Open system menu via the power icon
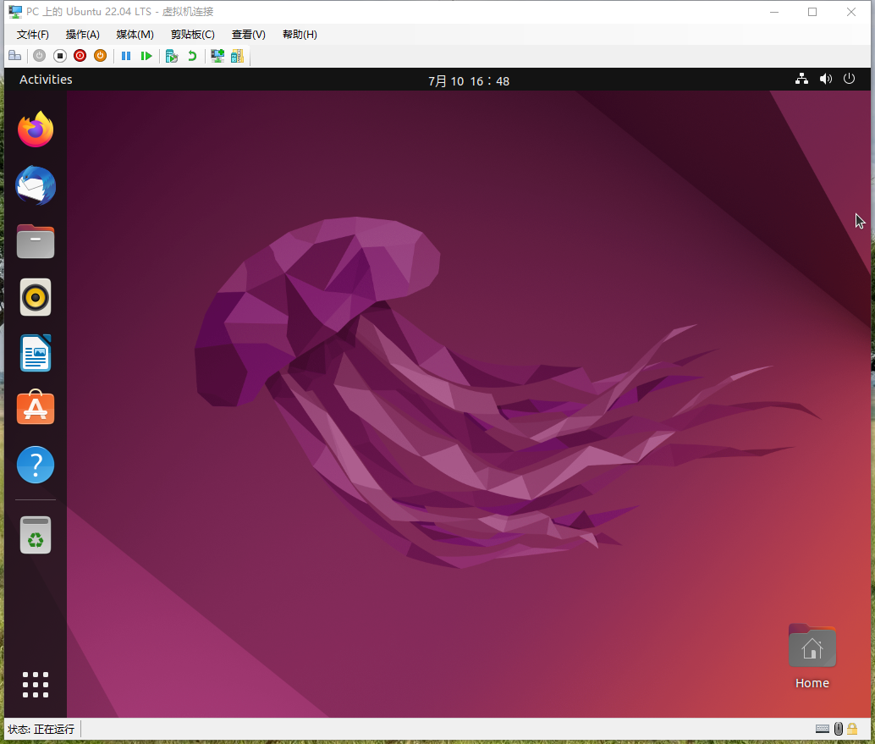Screen dimensions: 875x744 850,79
